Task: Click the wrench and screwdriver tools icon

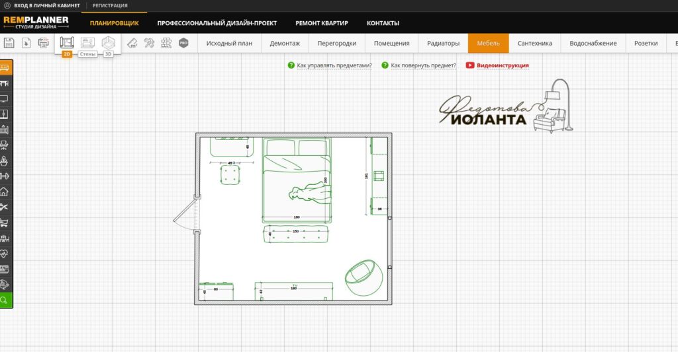Action: click(x=149, y=43)
